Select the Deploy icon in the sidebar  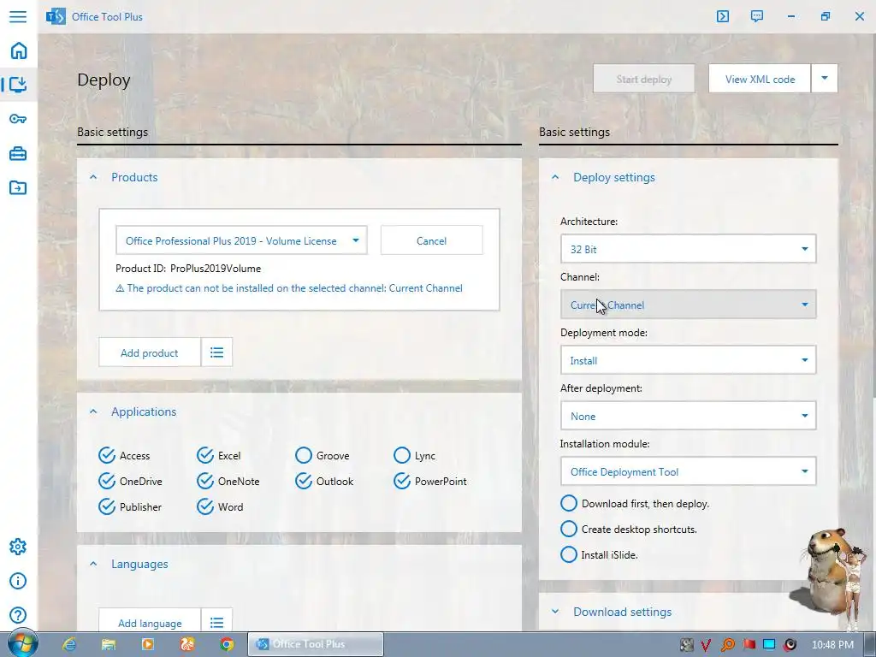tap(18, 85)
